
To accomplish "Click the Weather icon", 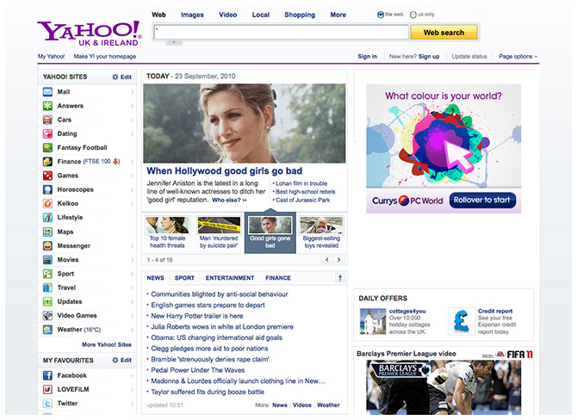I will pyautogui.click(x=47, y=330).
